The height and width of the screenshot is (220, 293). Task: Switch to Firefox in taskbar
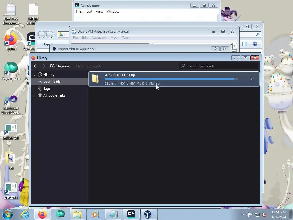[x=43, y=214]
